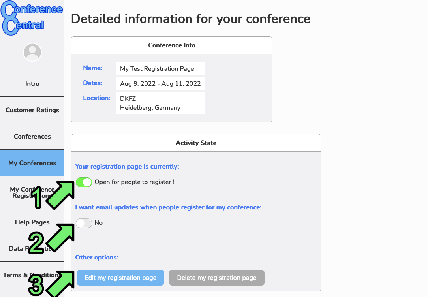The height and width of the screenshot is (297, 428).
Task: Enable email updates toggle
Action: [84, 223]
